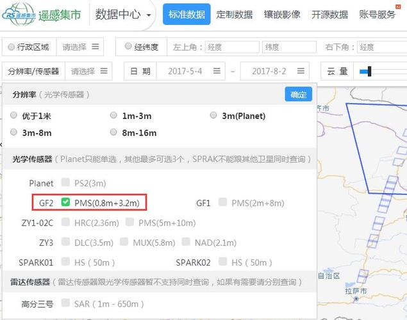Check the SPARK01 HS (50m) checkbox
Viewport: 407px width, 320px height.
coord(65,262)
